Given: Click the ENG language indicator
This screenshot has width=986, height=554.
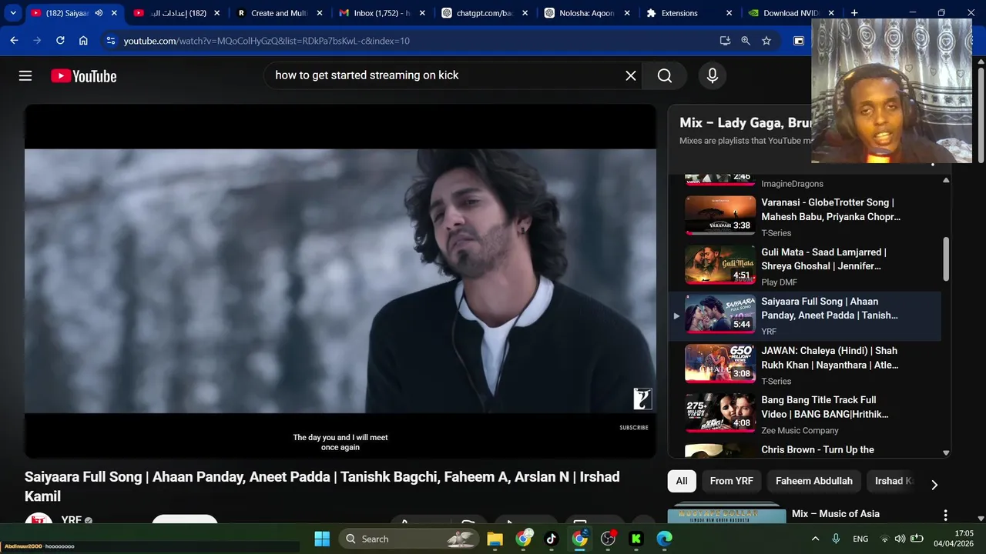Looking at the screenshot, I should (x=860, y=539).
